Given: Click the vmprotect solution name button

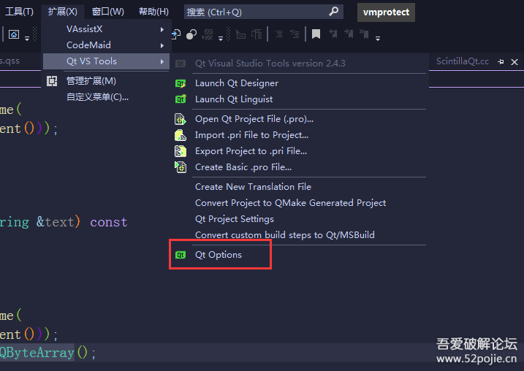Looking at the screenshot, I should click(386, 12).
